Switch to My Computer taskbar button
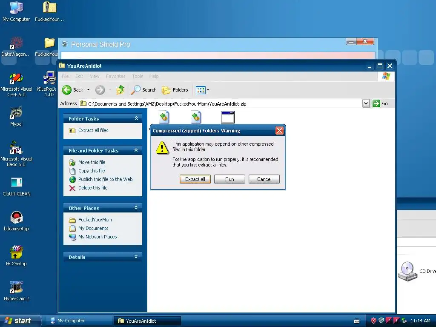 (x=78, y=321)
